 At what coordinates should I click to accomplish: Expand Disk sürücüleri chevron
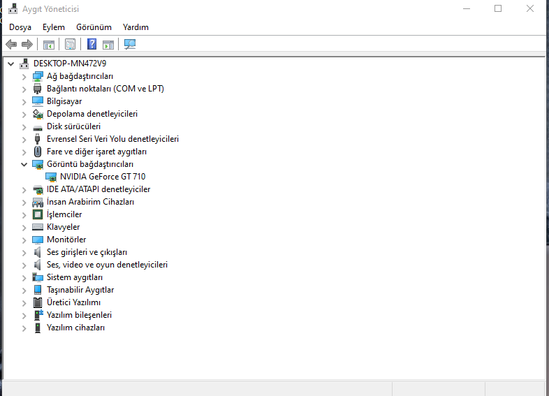tap(24, 127)
